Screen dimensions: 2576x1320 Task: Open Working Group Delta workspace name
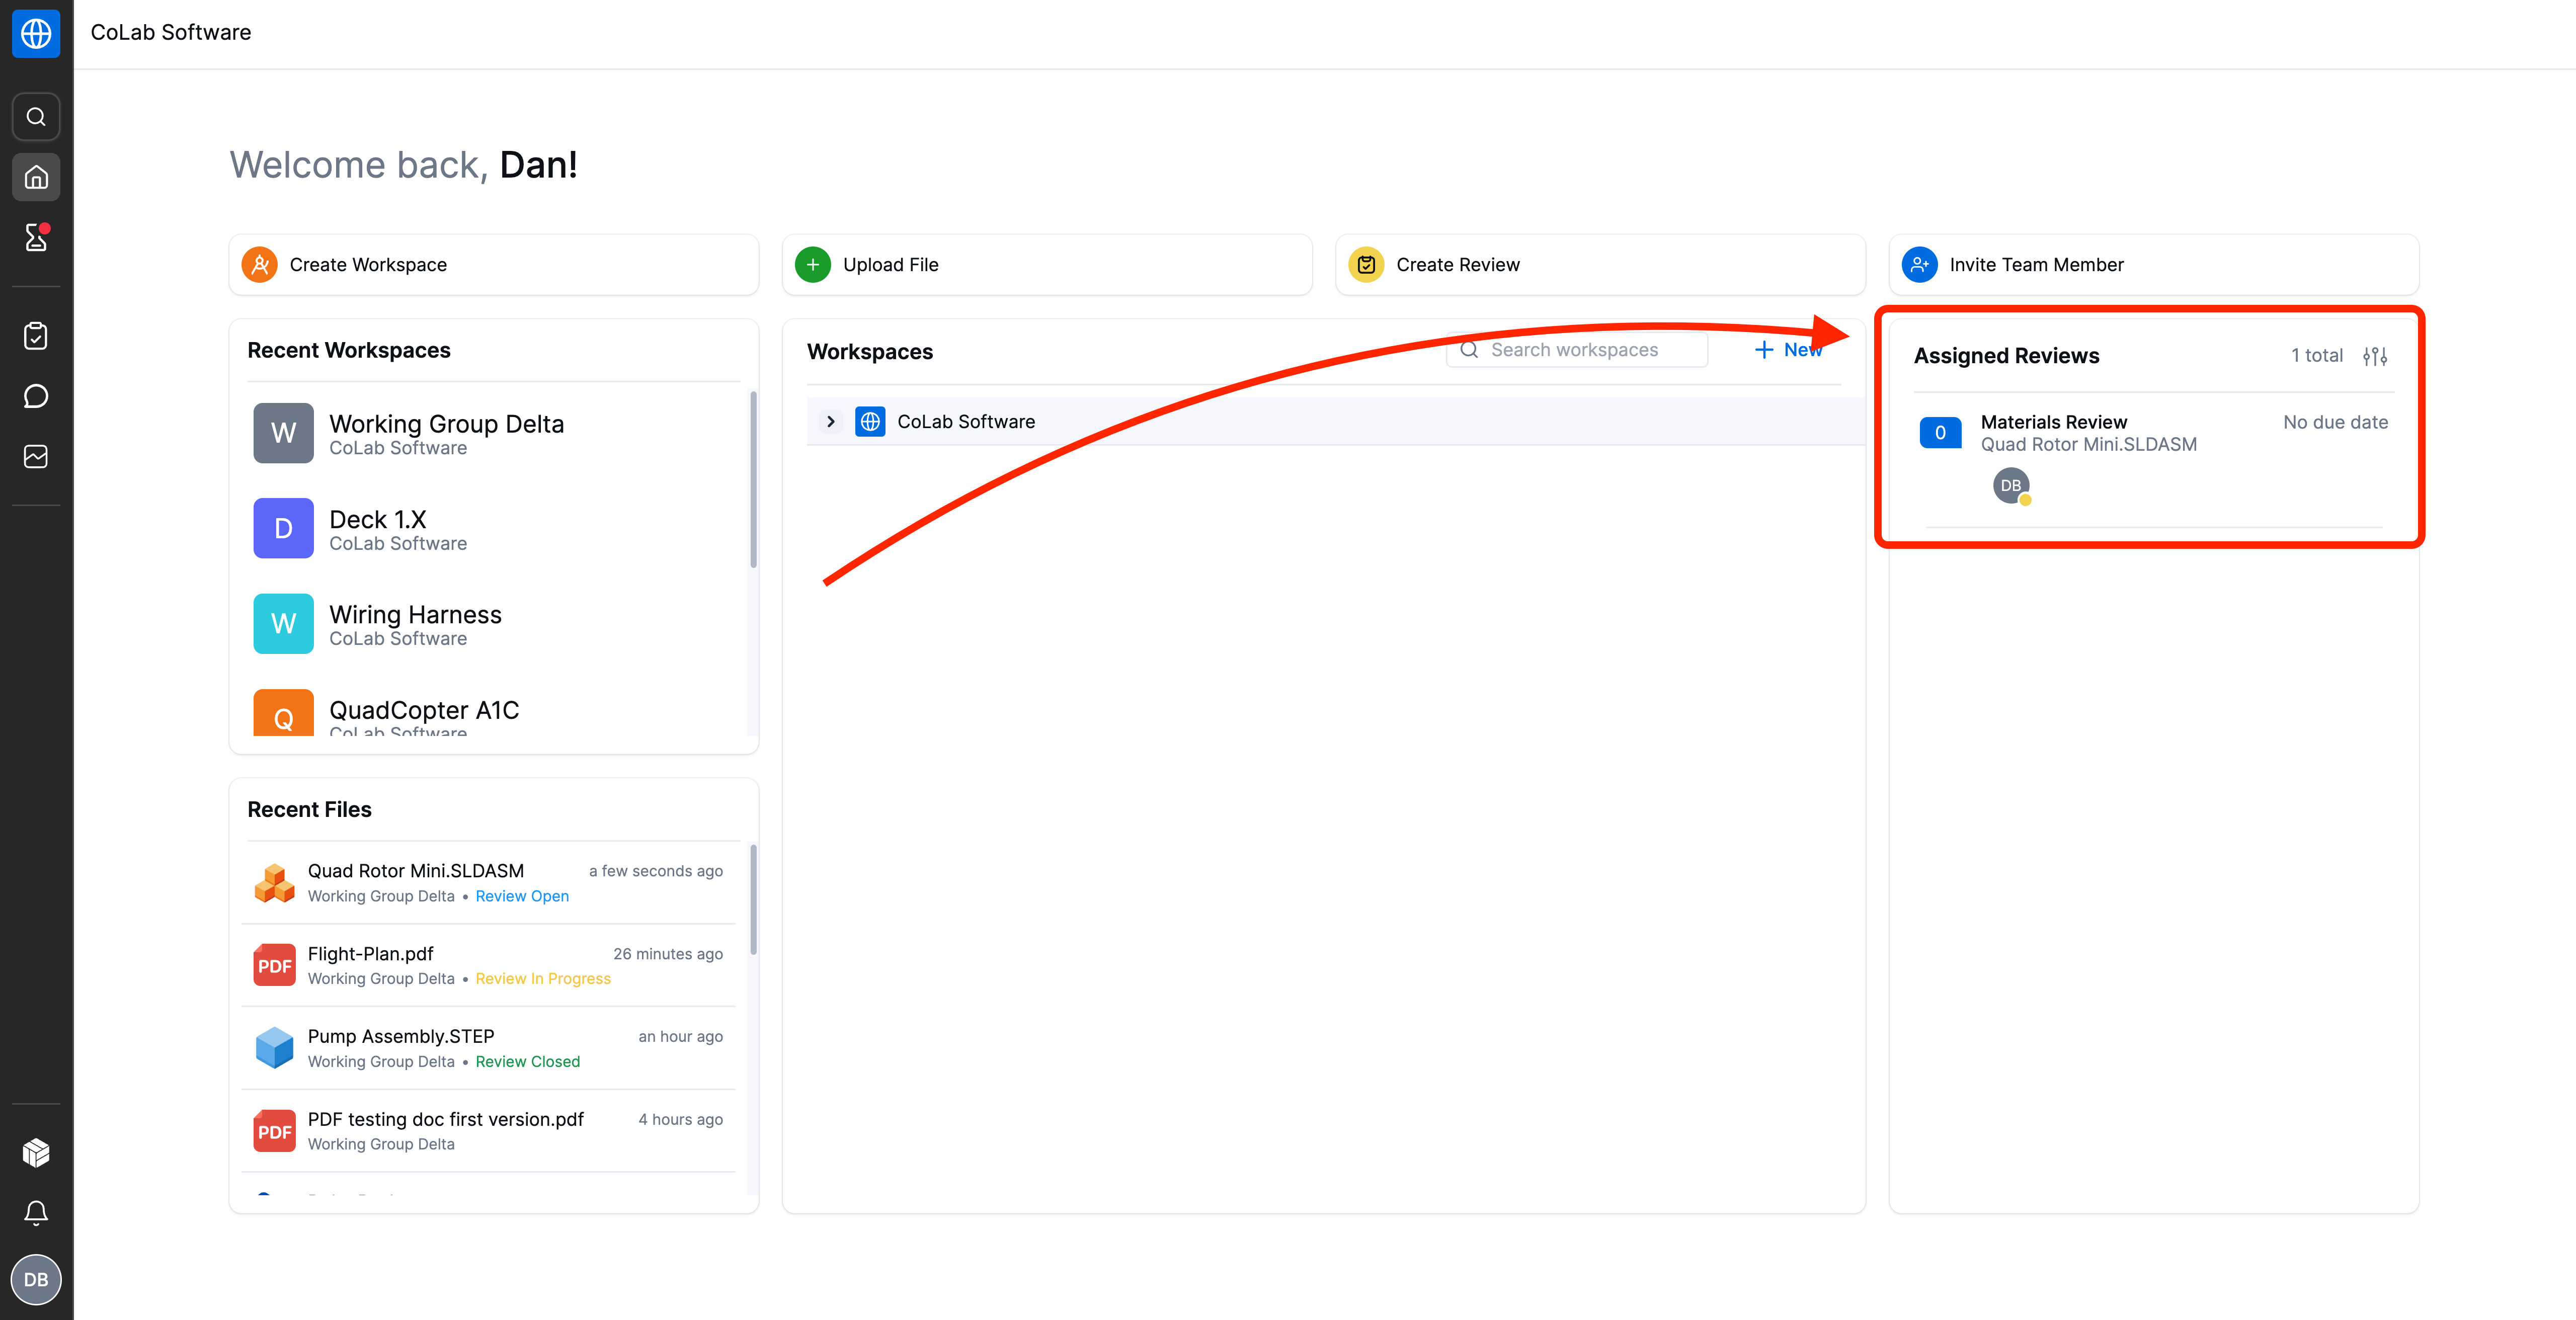click(x=447, y=424)
